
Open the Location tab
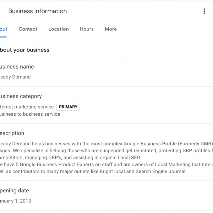[x=59, y=29]
